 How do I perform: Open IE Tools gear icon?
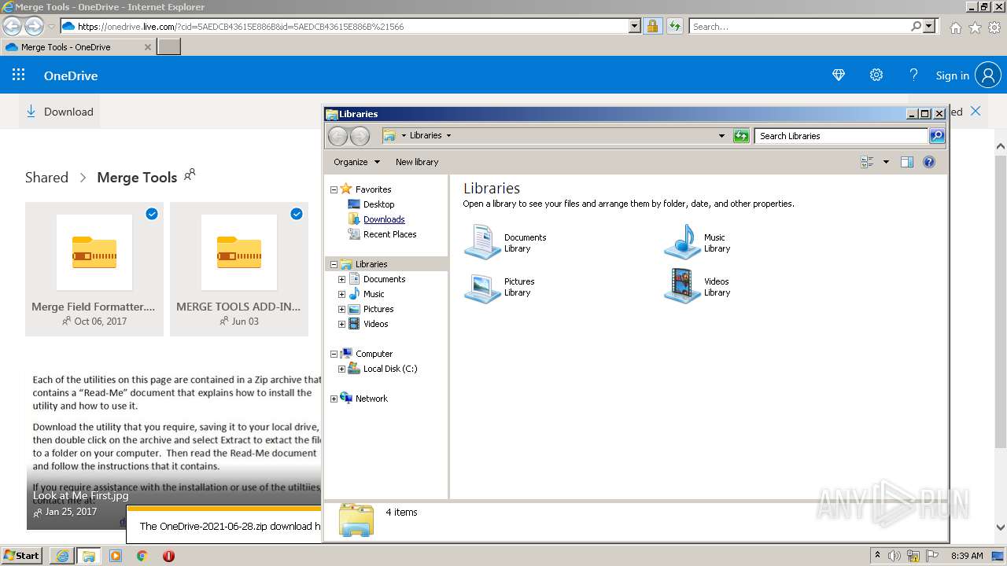pyautogui.click(x=994, y=28)
